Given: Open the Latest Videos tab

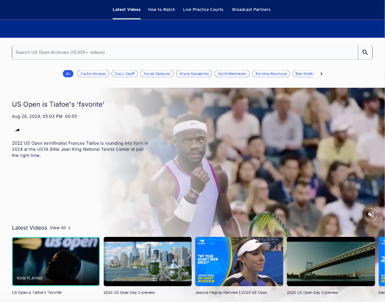Looking at the screenshot, I should pos(126,9).
